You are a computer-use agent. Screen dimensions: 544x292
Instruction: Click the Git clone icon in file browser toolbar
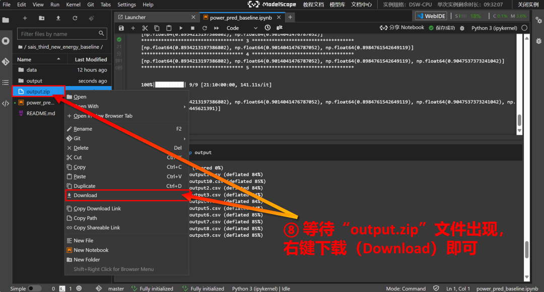pyautogui.click(x=91, y=18)
